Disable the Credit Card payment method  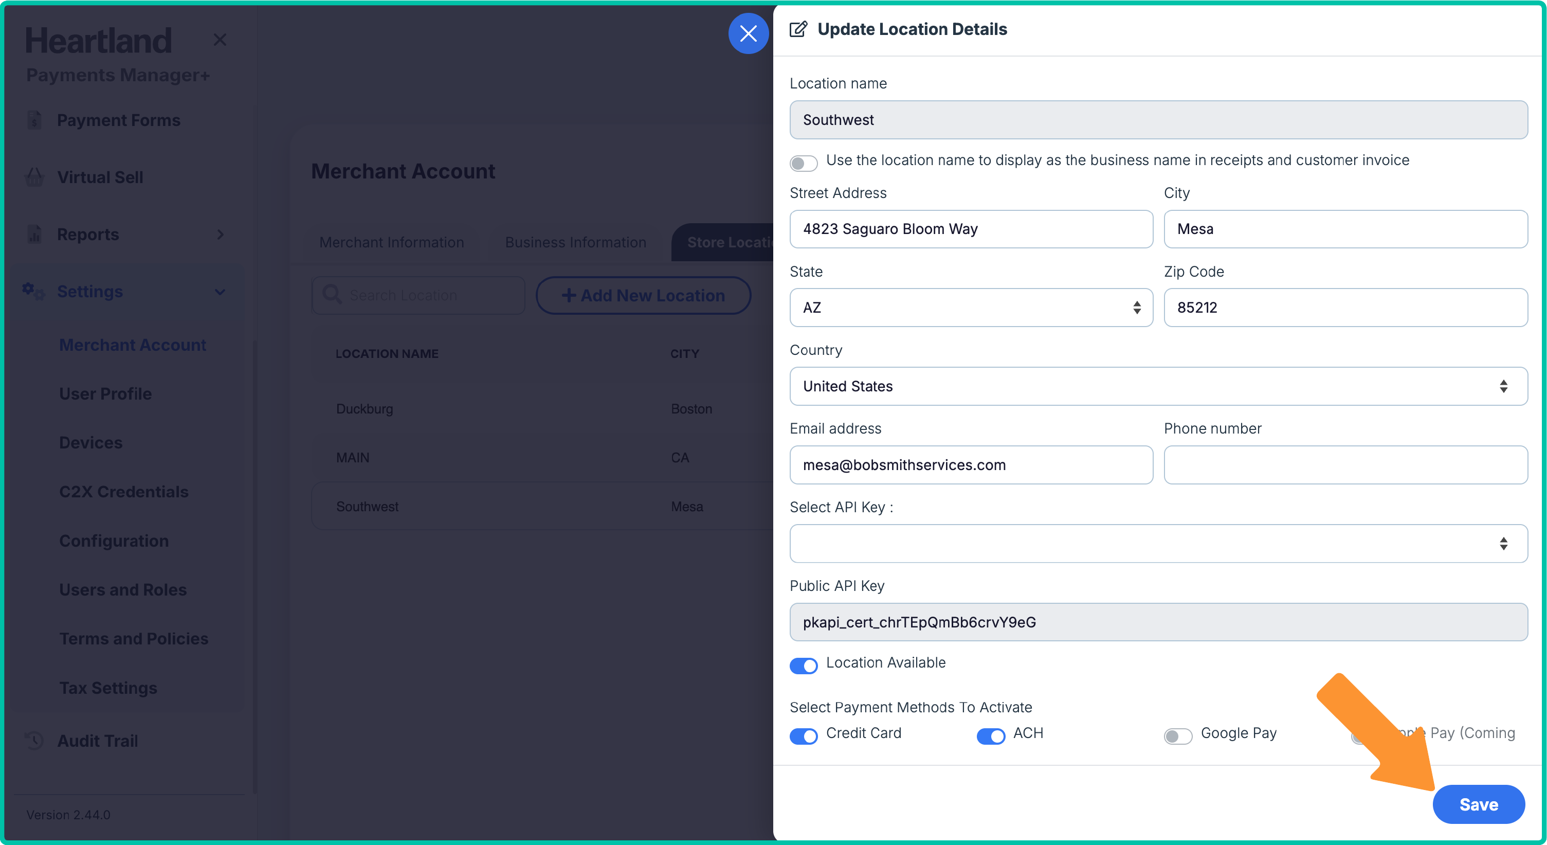click(804, 735)
